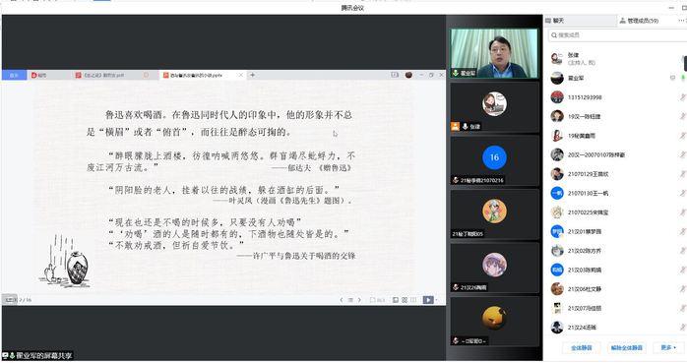Open the slide list menu between arrows
The width and height of the screenshot is (687, 363).
[x=350, y=300]
